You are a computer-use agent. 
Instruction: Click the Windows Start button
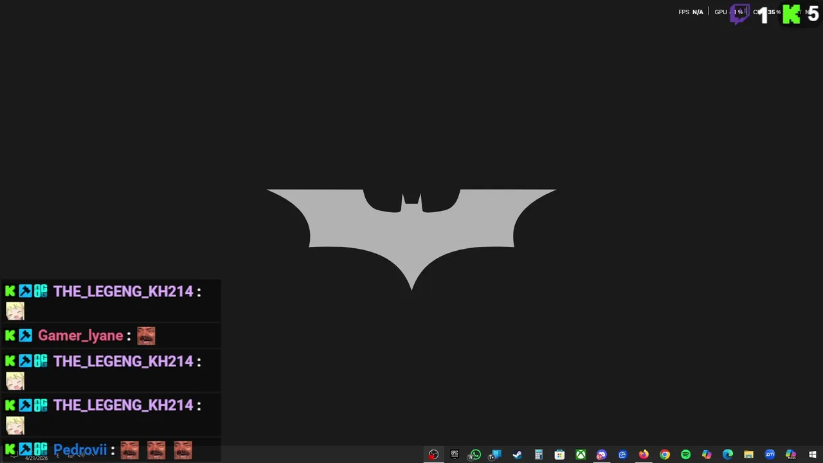pos(813,455)
